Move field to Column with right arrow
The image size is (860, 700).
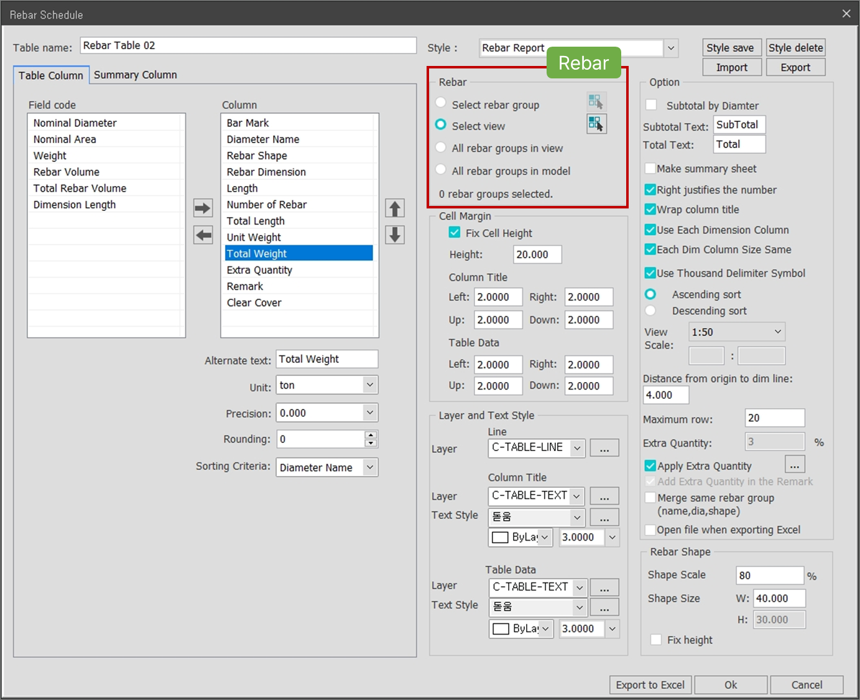click(203, 208)
